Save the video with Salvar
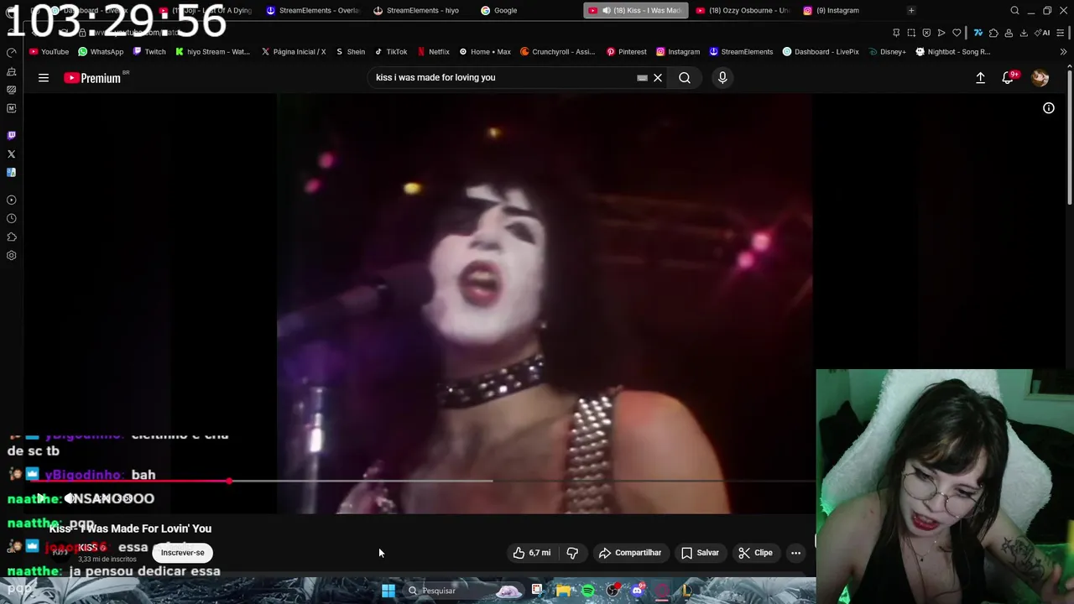1074x604 pixels. click(700, 553)
